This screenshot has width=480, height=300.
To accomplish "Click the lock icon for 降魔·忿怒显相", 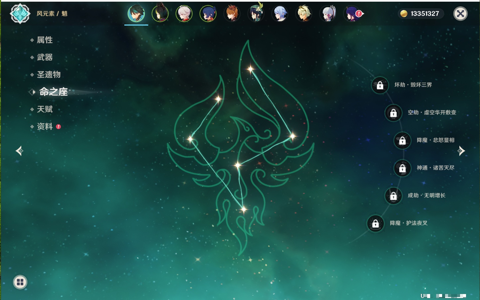I will click(x=402, y=141).
